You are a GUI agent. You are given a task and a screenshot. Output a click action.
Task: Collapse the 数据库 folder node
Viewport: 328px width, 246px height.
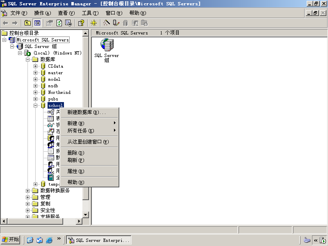(x=27, y=59)
